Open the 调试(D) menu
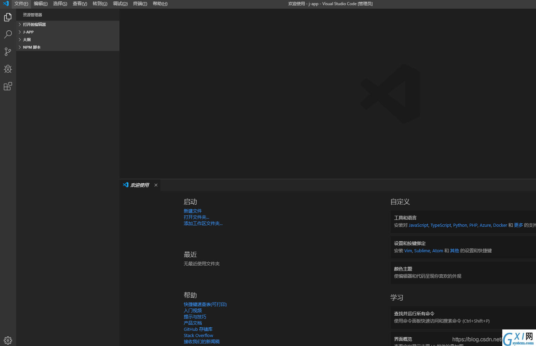The width and height of the screenshot is (536, 346). 120,4
